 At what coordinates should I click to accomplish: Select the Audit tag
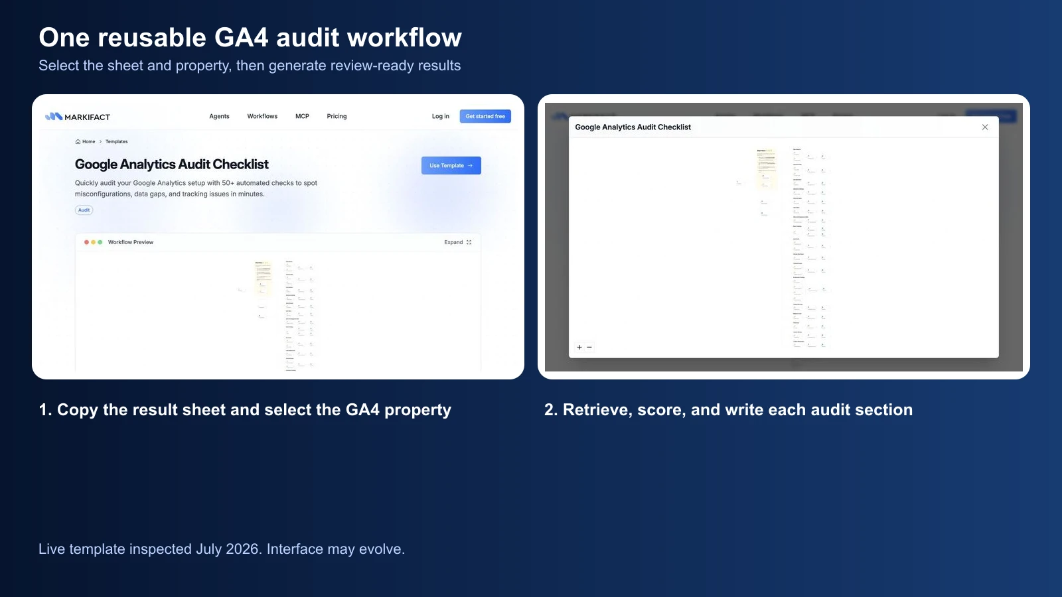click(84, 210)
